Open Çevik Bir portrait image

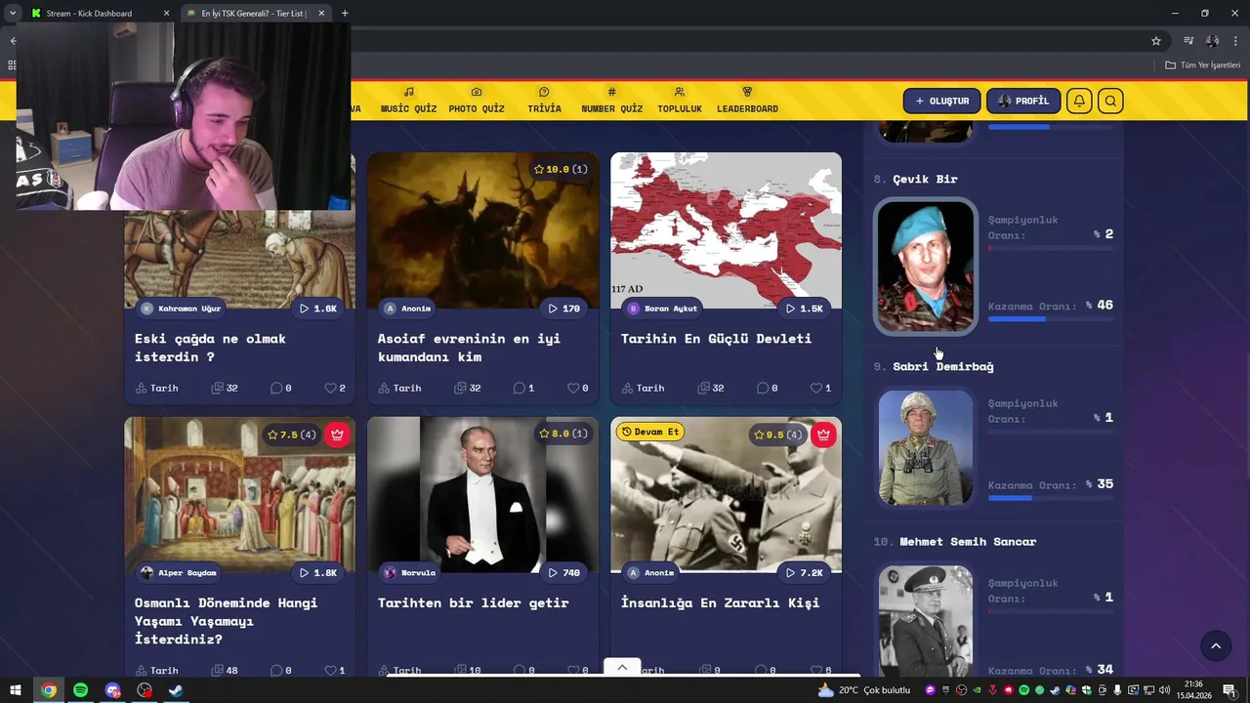(926, 267)
